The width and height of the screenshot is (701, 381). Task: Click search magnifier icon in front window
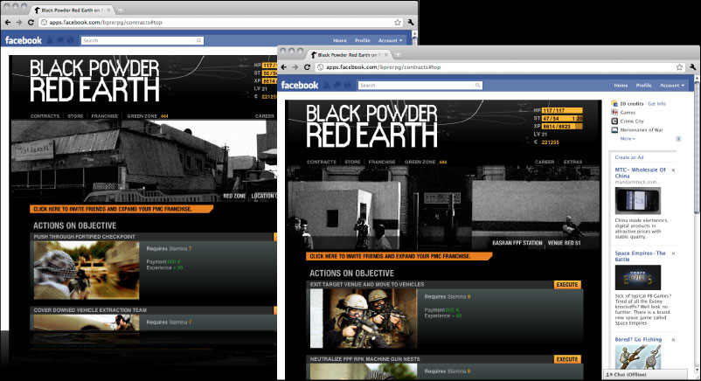click(477, 85)
